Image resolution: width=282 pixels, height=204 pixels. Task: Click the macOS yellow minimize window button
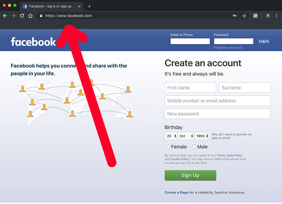click(x=10, y=5)
